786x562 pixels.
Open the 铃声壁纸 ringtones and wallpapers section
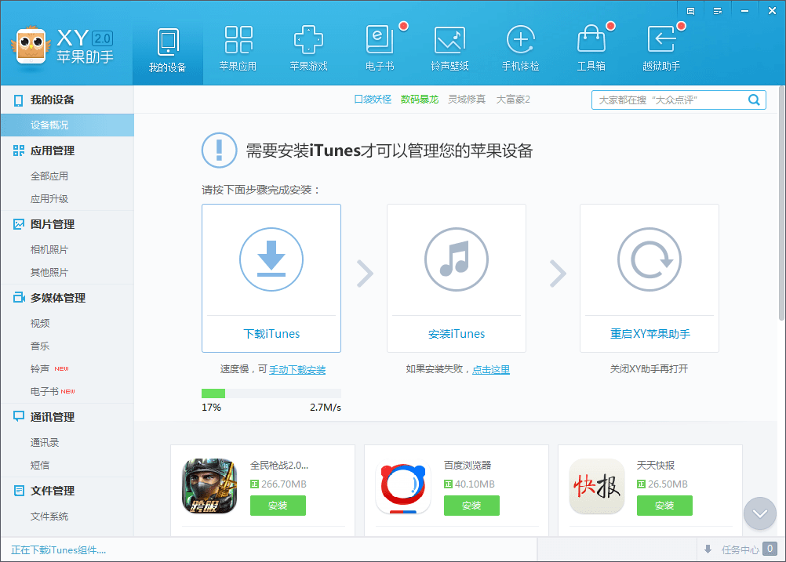(450, 48)
